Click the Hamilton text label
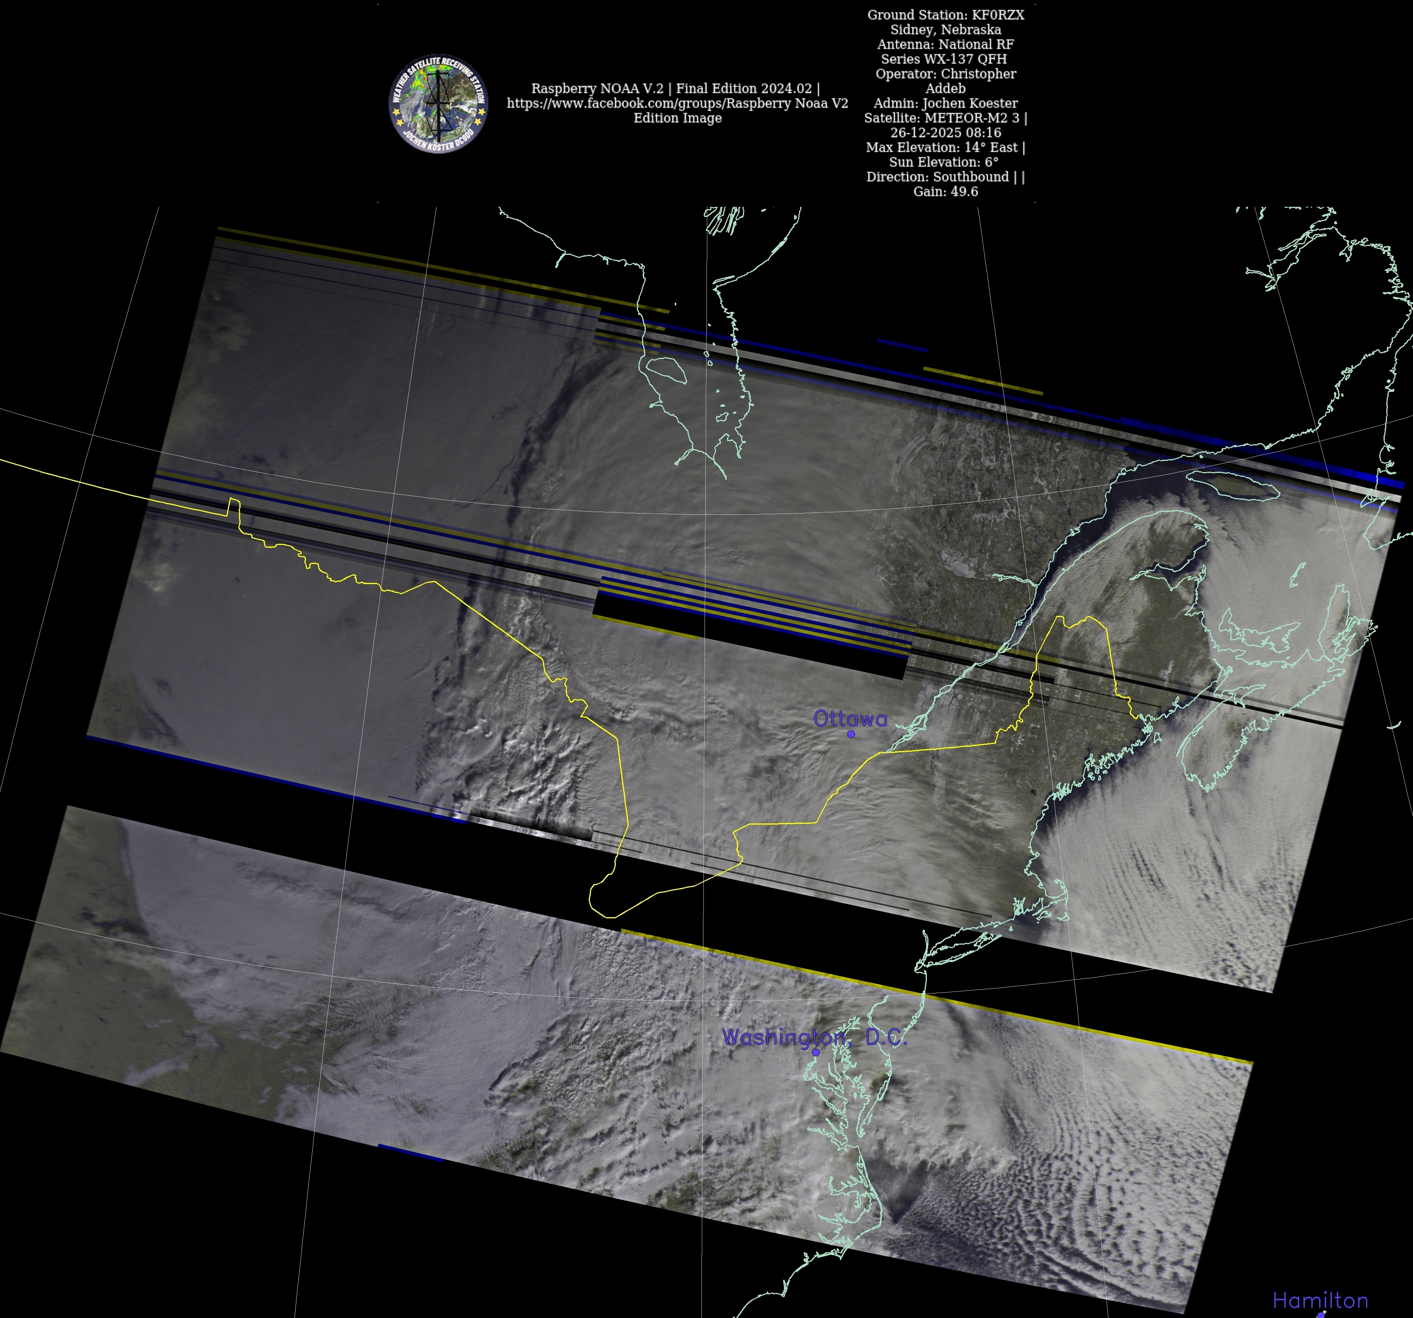 point(1320,1300)
